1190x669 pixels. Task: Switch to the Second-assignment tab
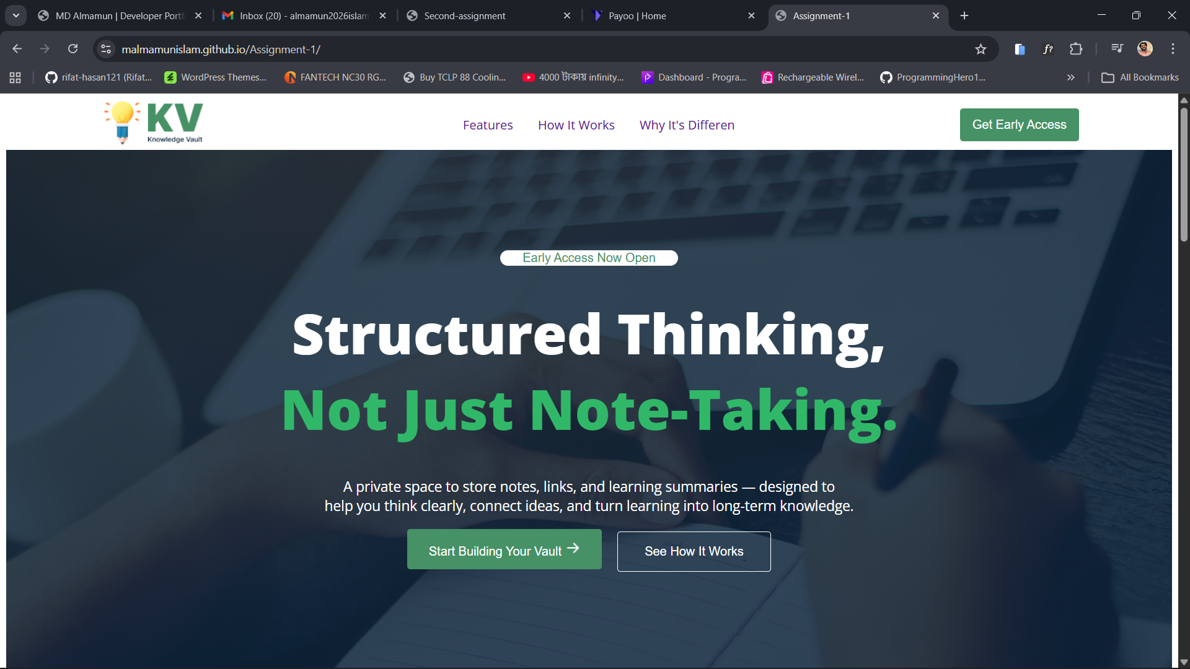(490, 15)
